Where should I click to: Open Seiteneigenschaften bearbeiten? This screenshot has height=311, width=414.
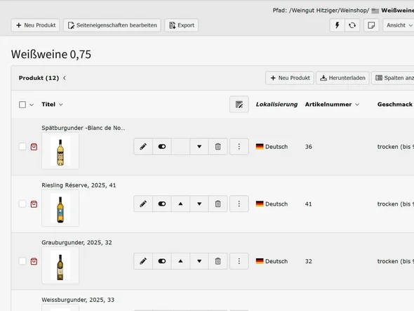tap(112, 25)
